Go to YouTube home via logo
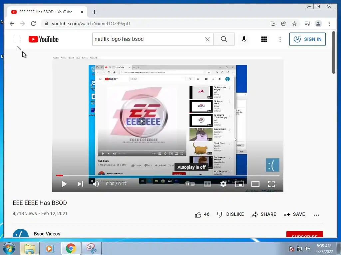 coord(44,39)
